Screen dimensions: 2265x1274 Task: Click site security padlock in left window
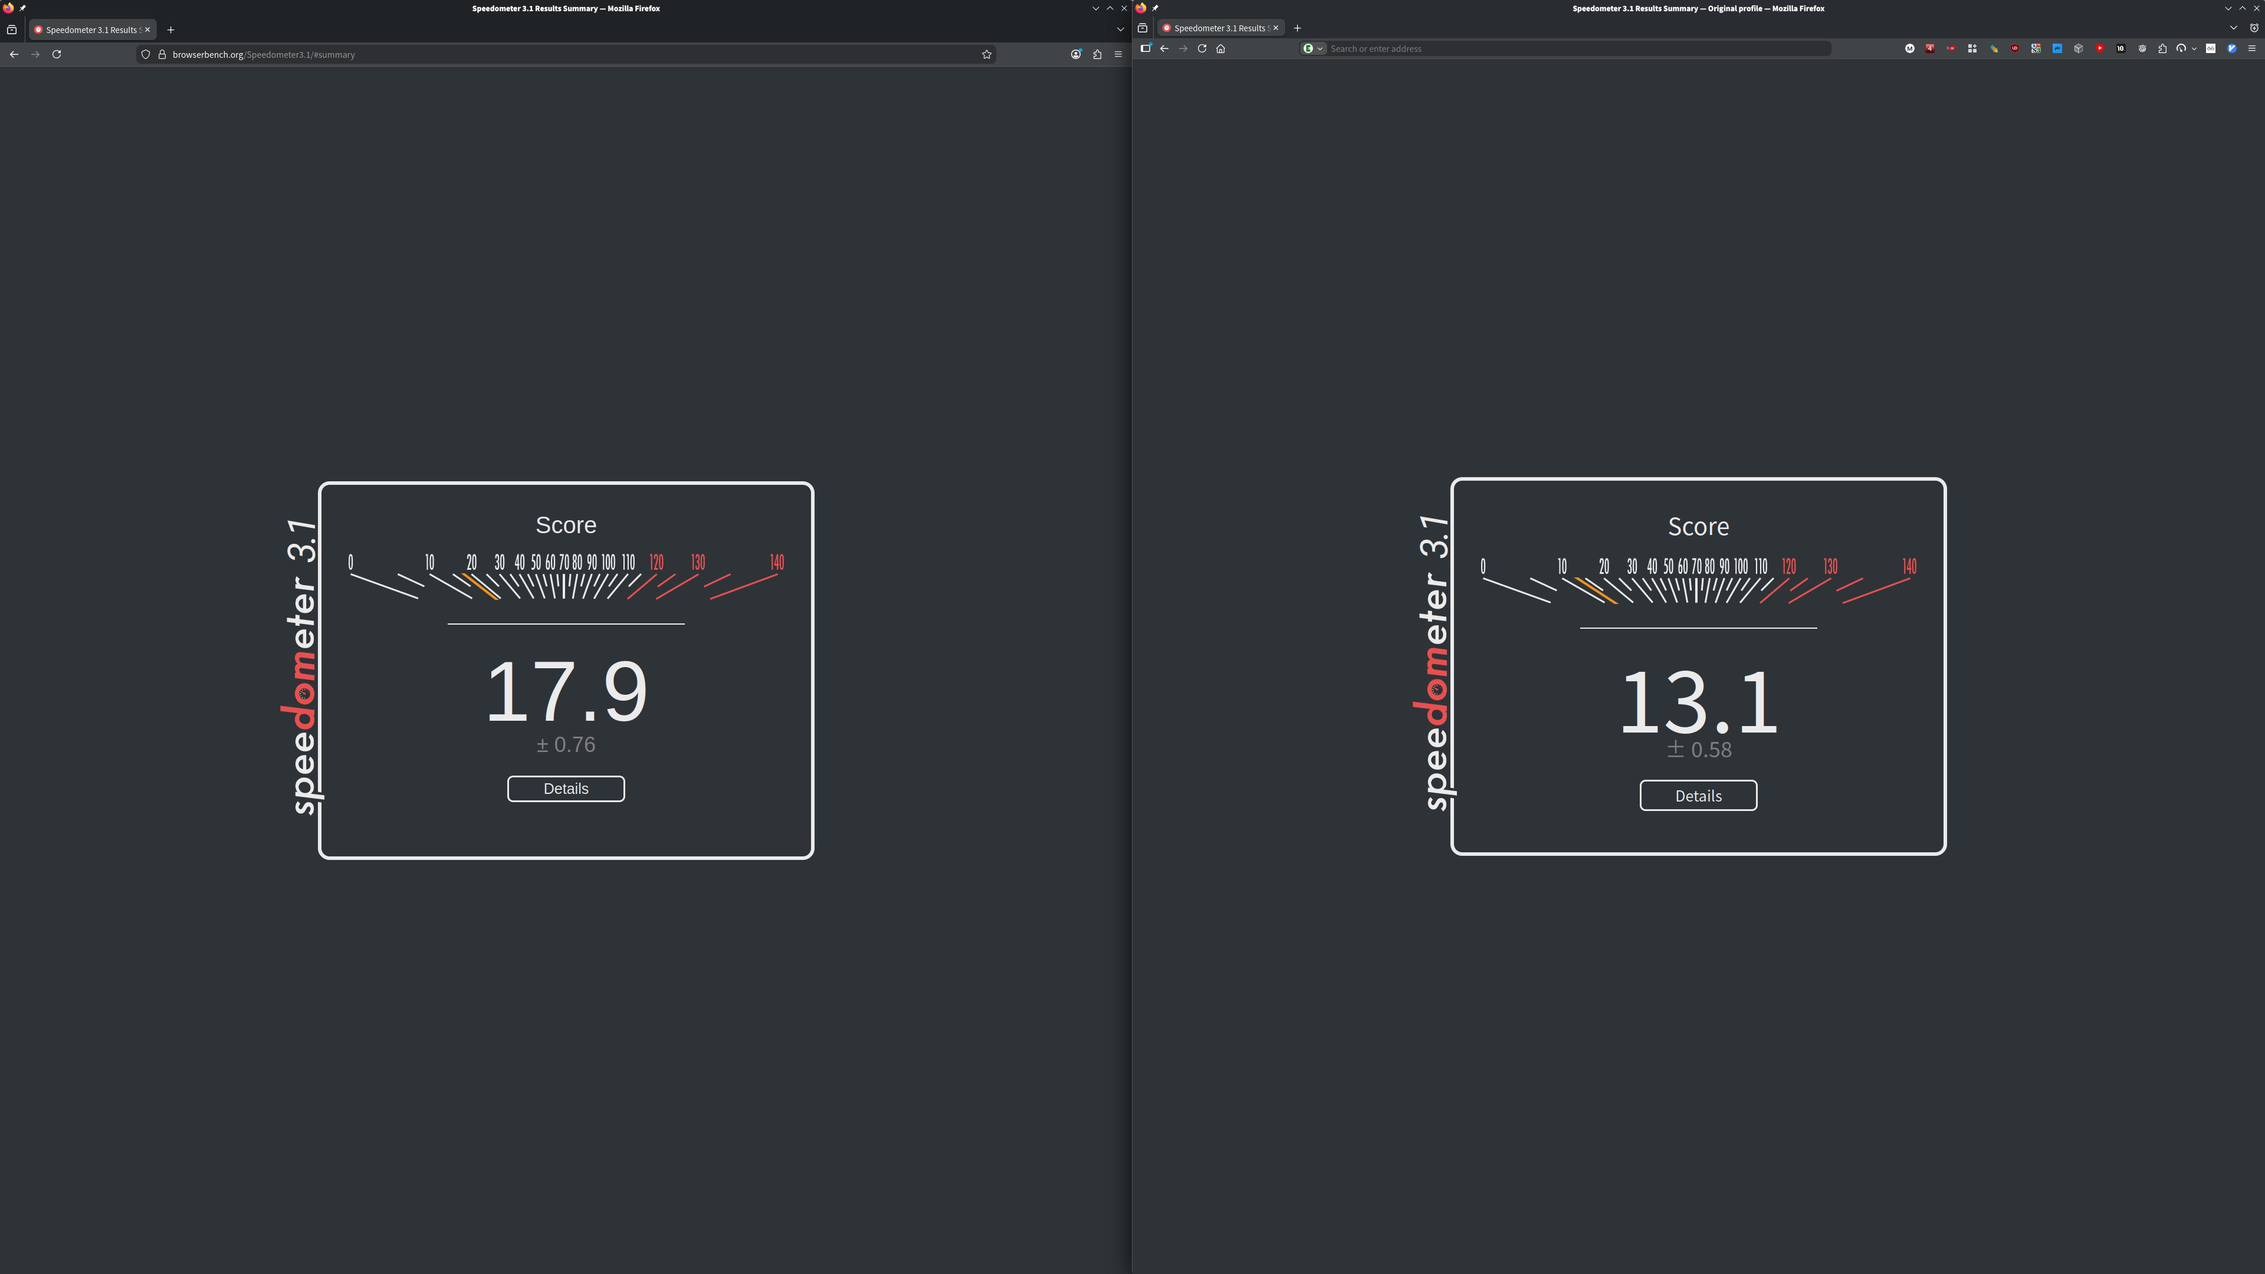[x=162, y=54]
